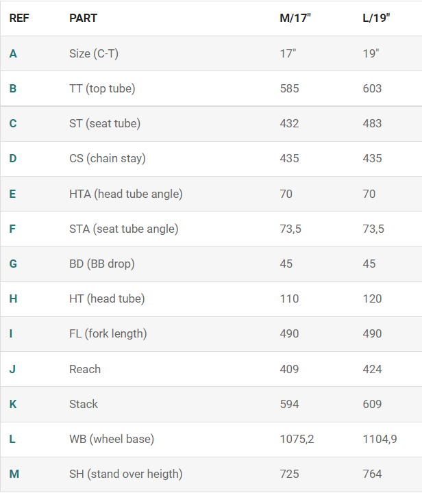422x495 pixels.
Task: Click the 1075,2 wheel base value
Action: [297, 439]
